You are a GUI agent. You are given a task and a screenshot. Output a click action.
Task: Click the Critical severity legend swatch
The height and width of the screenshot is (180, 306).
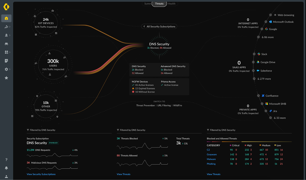tap(231, 145)
